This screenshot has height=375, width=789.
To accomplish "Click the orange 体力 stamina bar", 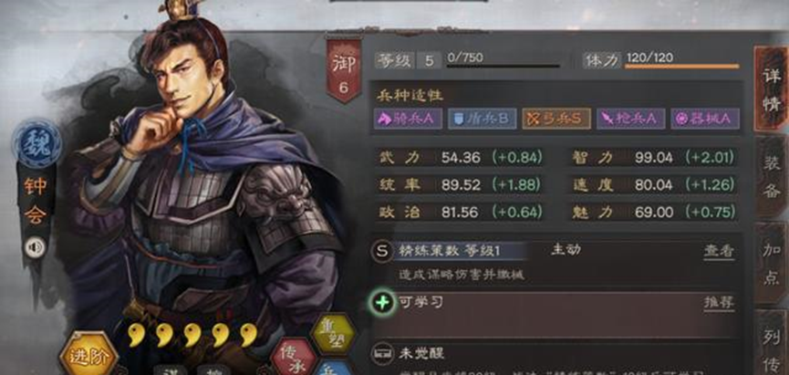I will click(681, 66).
